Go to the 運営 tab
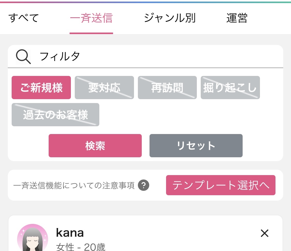 [237, 18]
